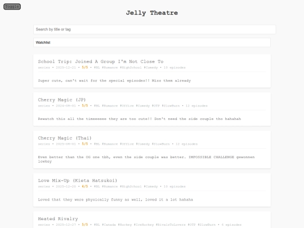Click 4/5 rating on Love Mix-Up card

(x=84, y=186)
